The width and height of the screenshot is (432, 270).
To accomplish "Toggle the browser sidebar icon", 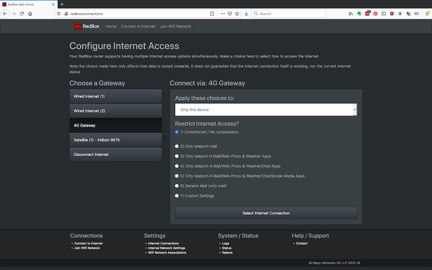I will coord(383,13).
